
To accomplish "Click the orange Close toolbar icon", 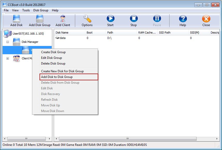I will pos(206,19).
